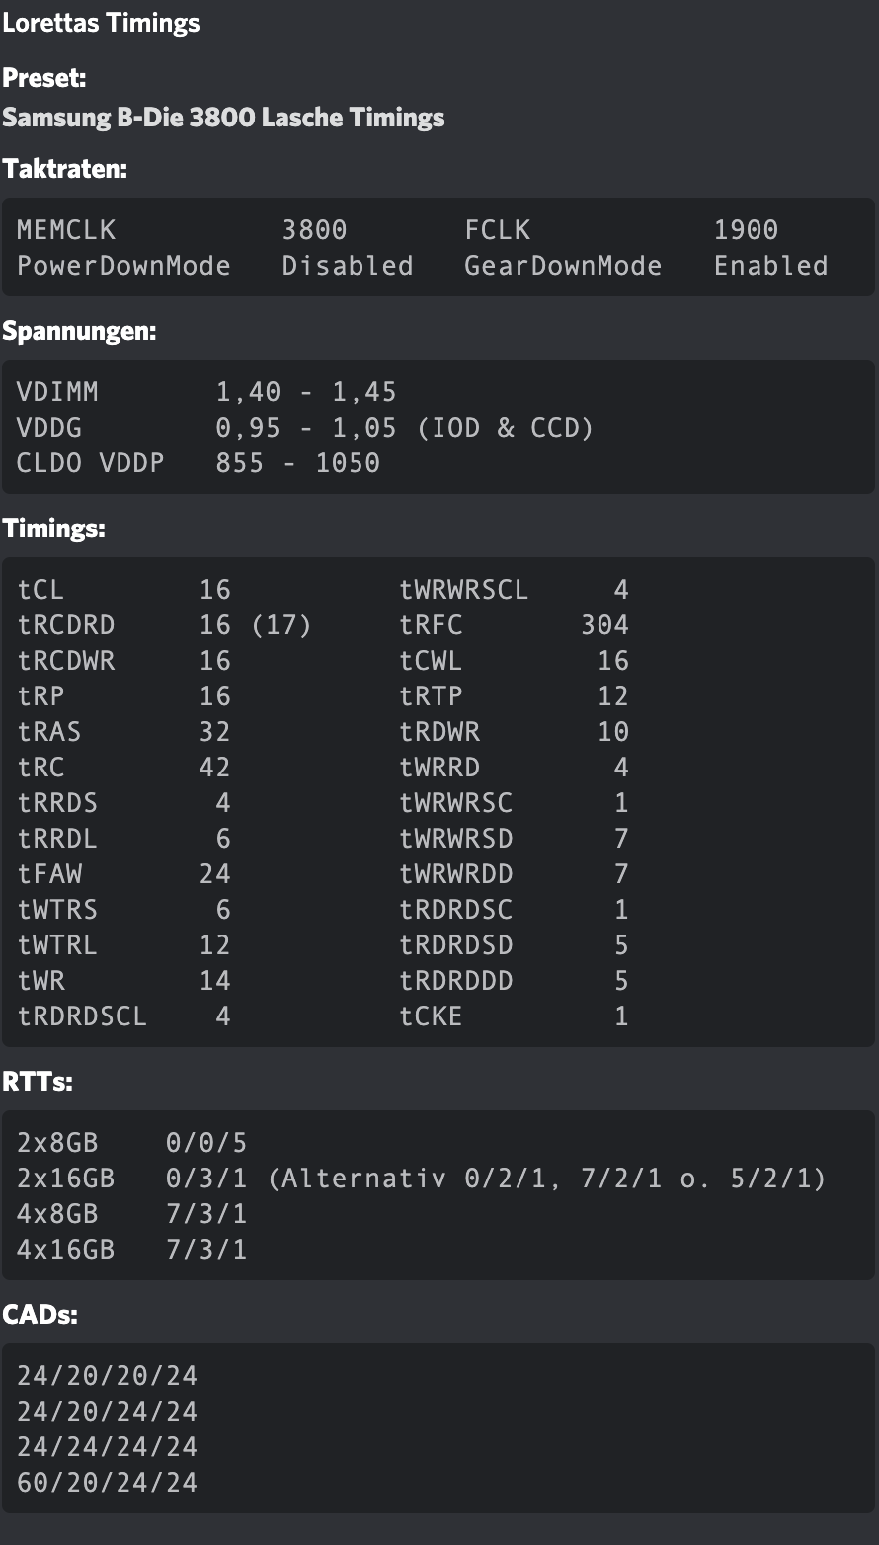Viewport: 879px width, 1545px height.
Task: Click the FCLK 1900 value
Action: pos(746,230)
